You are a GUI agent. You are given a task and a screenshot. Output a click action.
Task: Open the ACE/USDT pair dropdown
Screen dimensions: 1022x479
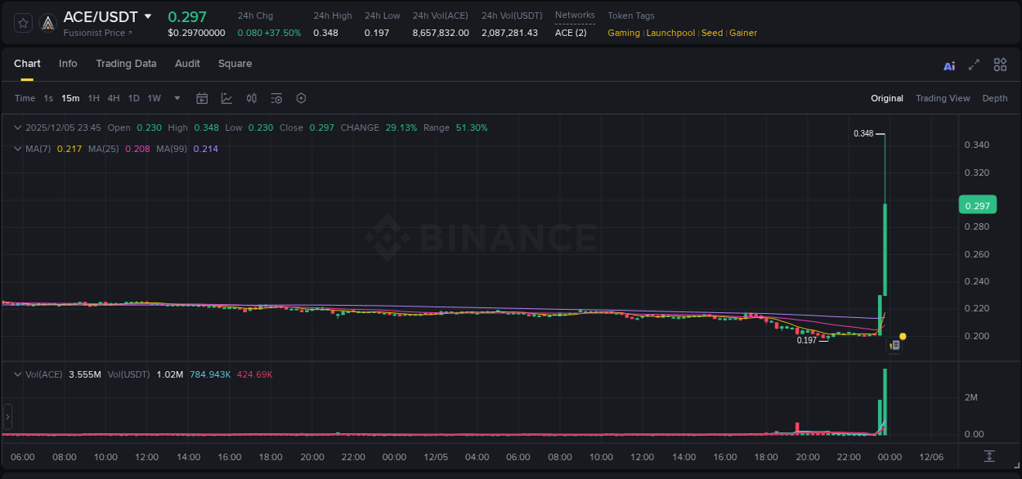[x=148, y=16]
